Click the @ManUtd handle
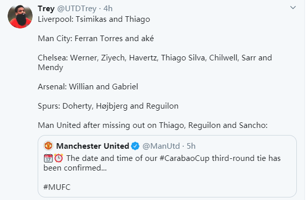The height and width of the screenshot is (200, 306). coord(161,146)
